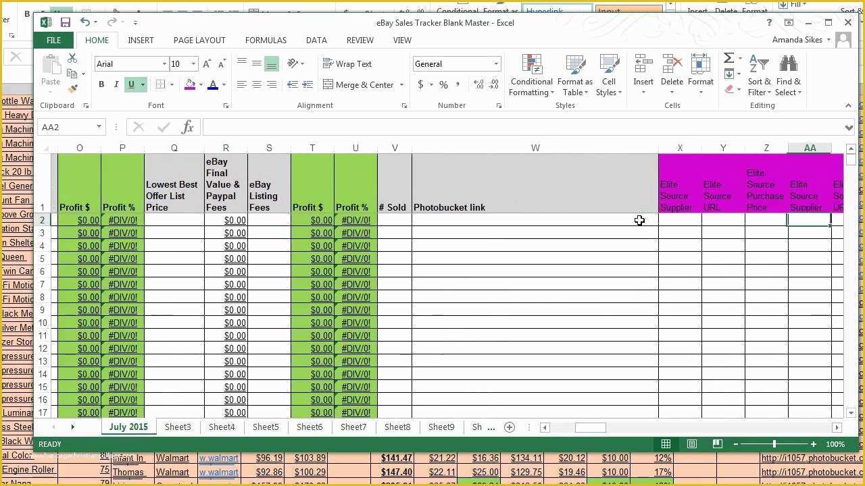Switch to Page Layout view in status bar
The image size is (865, 486).
point(691,444)
